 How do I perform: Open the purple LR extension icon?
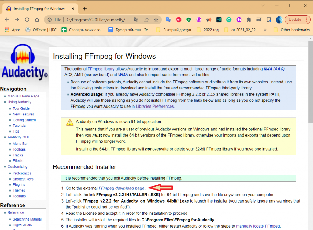tap(199, 20)
